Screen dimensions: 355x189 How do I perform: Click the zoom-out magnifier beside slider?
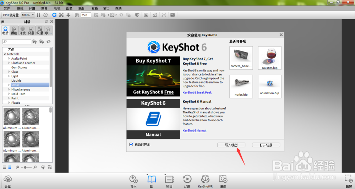(17, 167)
